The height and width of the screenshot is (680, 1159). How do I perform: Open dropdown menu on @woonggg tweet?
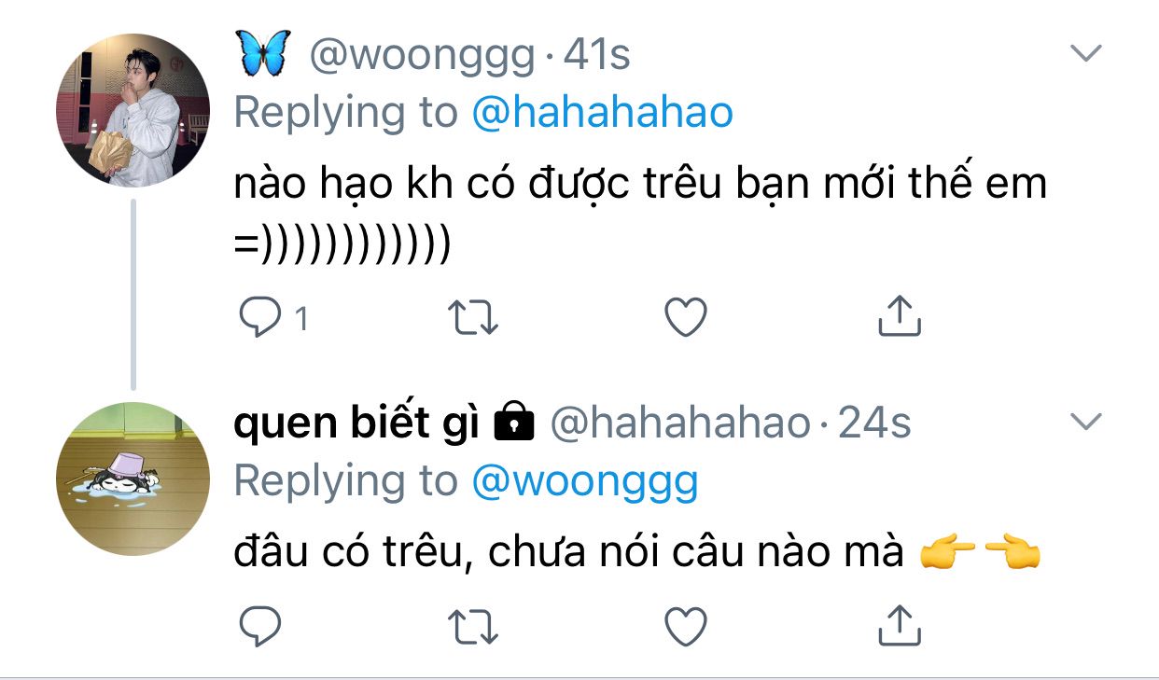pyautogui.click(x=1085, y=54)
